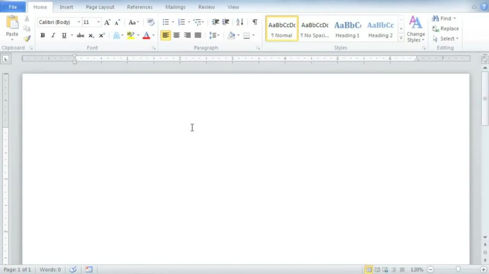The image size is (489, 274).
Task: Click the Grow Font icon
Action: (x=107, y=22)
